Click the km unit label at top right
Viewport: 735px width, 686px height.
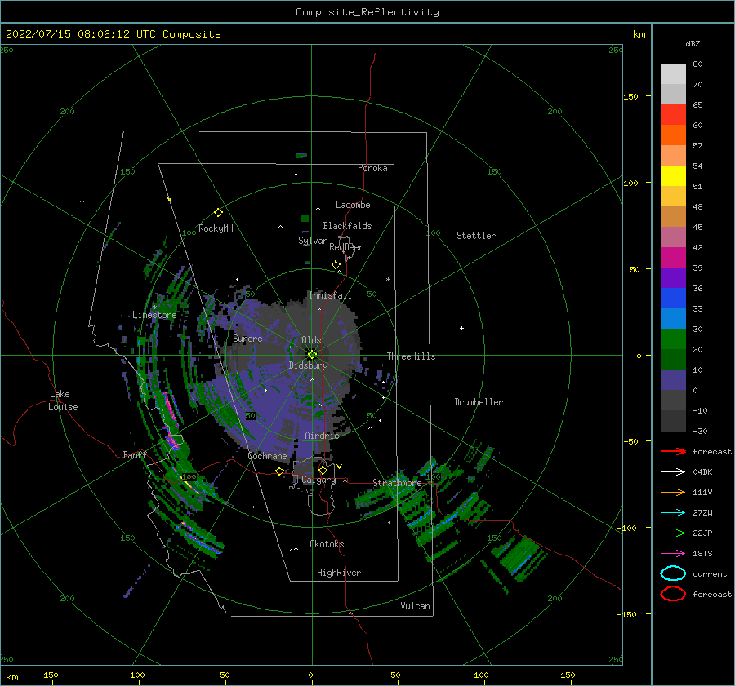pyautogui.click(x=639, y=34)
